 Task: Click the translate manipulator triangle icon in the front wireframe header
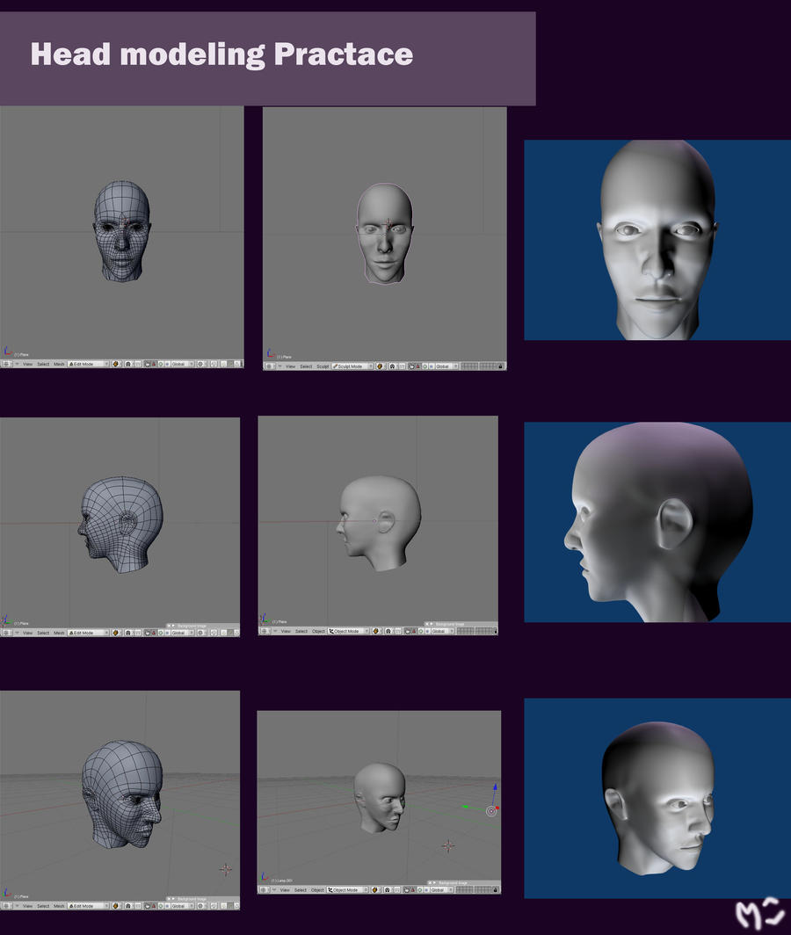click(x=154, y=364)
